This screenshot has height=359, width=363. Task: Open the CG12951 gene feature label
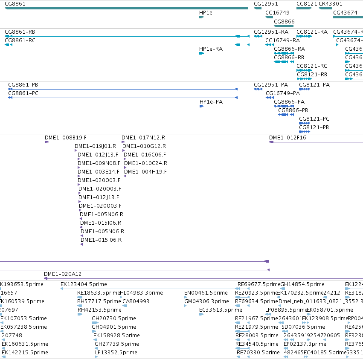coord(266,4)
